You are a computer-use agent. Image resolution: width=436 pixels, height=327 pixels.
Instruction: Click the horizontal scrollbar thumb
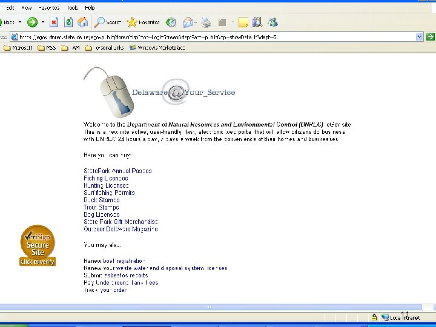[x=211, y=307]
